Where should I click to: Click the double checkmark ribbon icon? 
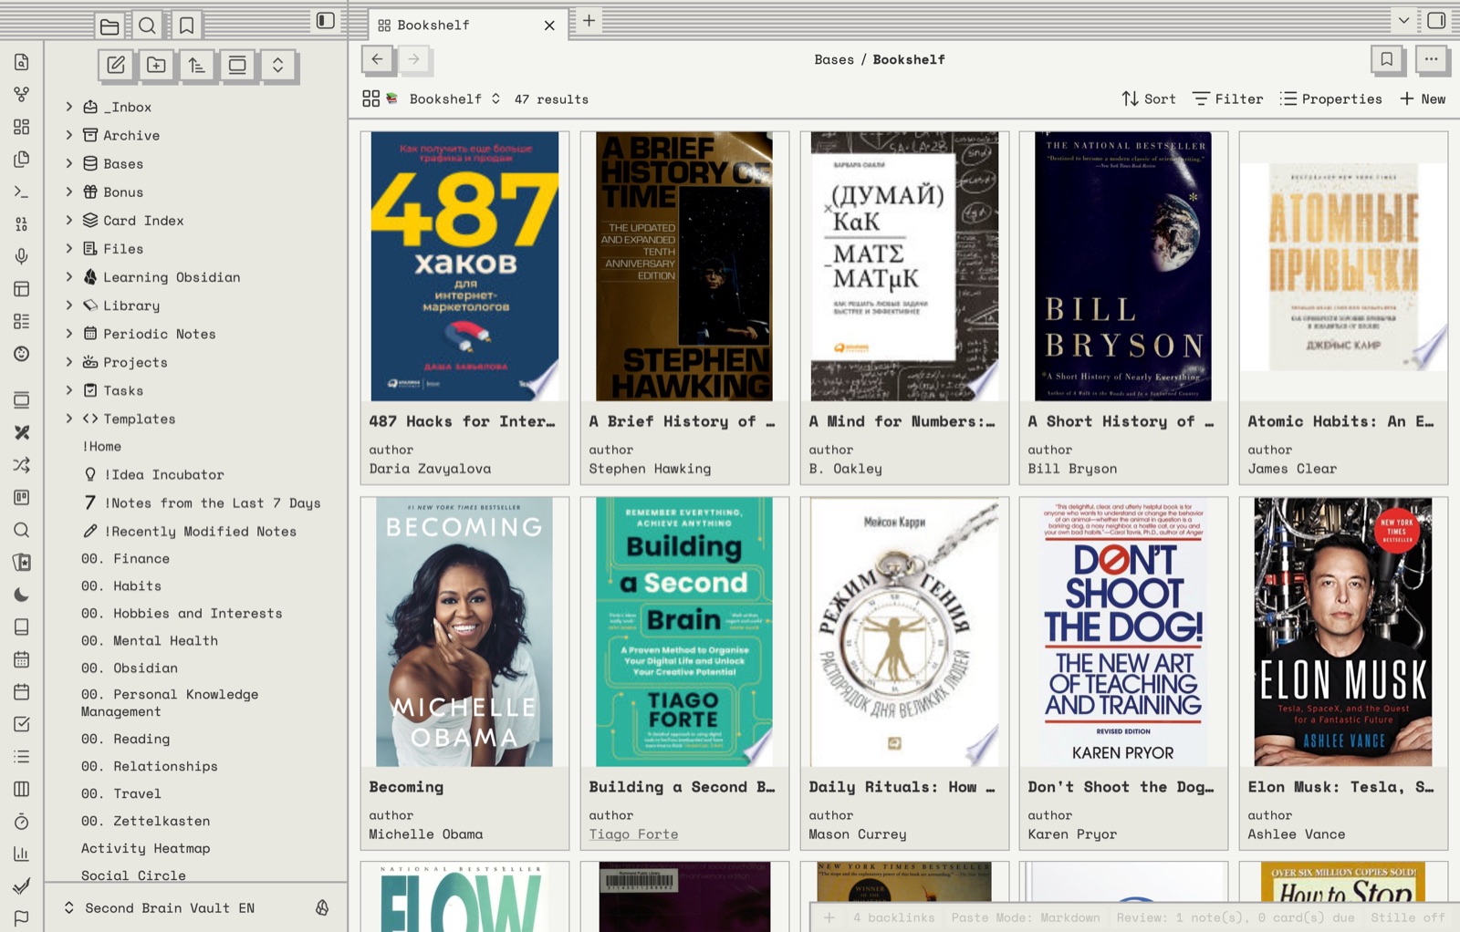tap(22, 886)
